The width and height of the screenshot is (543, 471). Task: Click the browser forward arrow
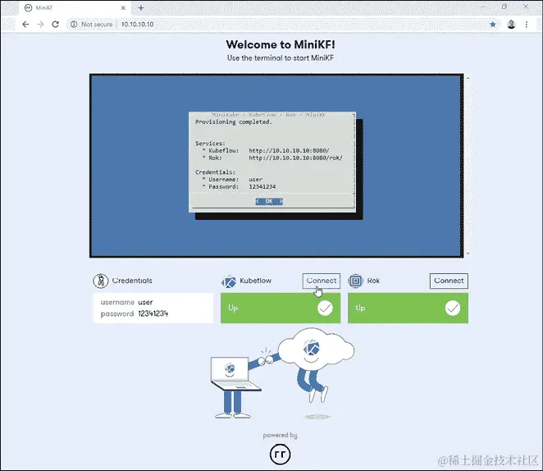(40, 25)
